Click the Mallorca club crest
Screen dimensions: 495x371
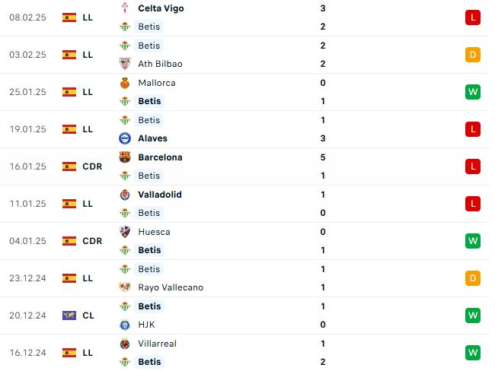tap(125, 83)
